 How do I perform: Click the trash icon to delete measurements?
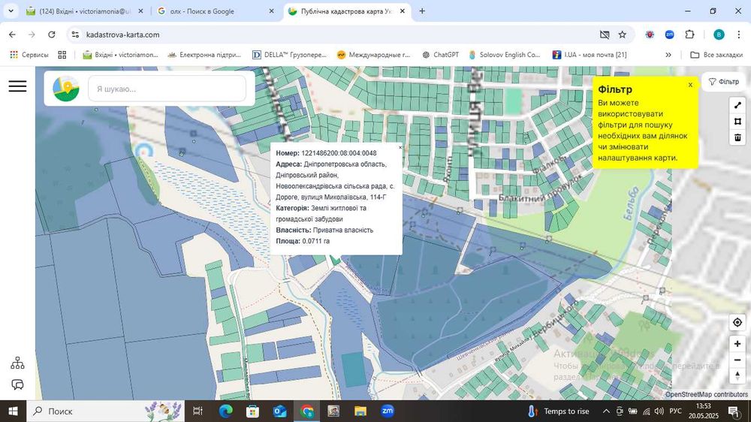pyautogui.click(x=737, y=137)
